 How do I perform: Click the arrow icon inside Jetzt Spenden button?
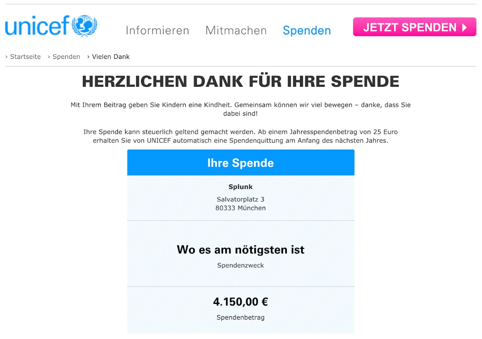point(464,27)
